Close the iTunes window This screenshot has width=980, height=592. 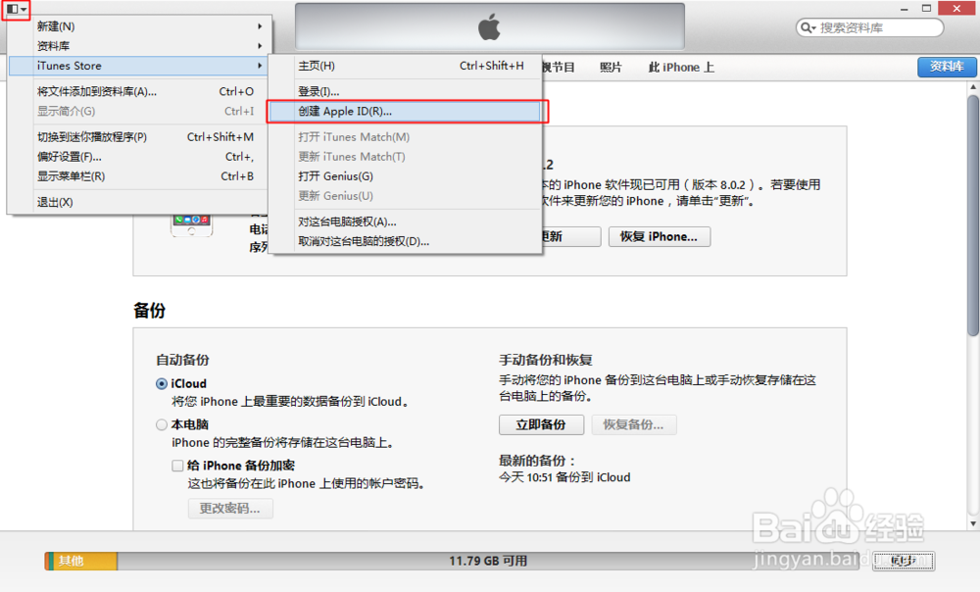[956, 9]
